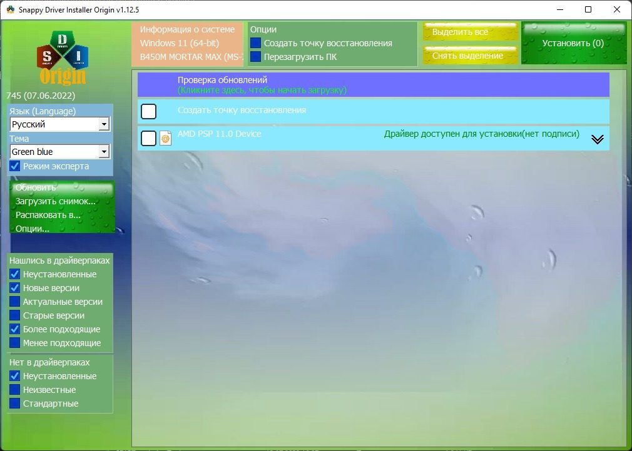The height and width of the screenshot is (451, 632).
Task: Open the Язык (Language) dropdown
Action: (104, 124)
